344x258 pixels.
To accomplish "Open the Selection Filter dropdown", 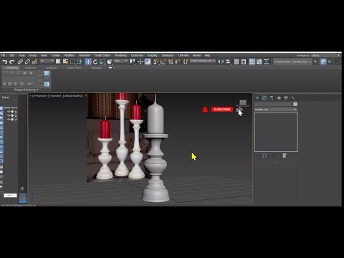I will (x=47, y=61).
